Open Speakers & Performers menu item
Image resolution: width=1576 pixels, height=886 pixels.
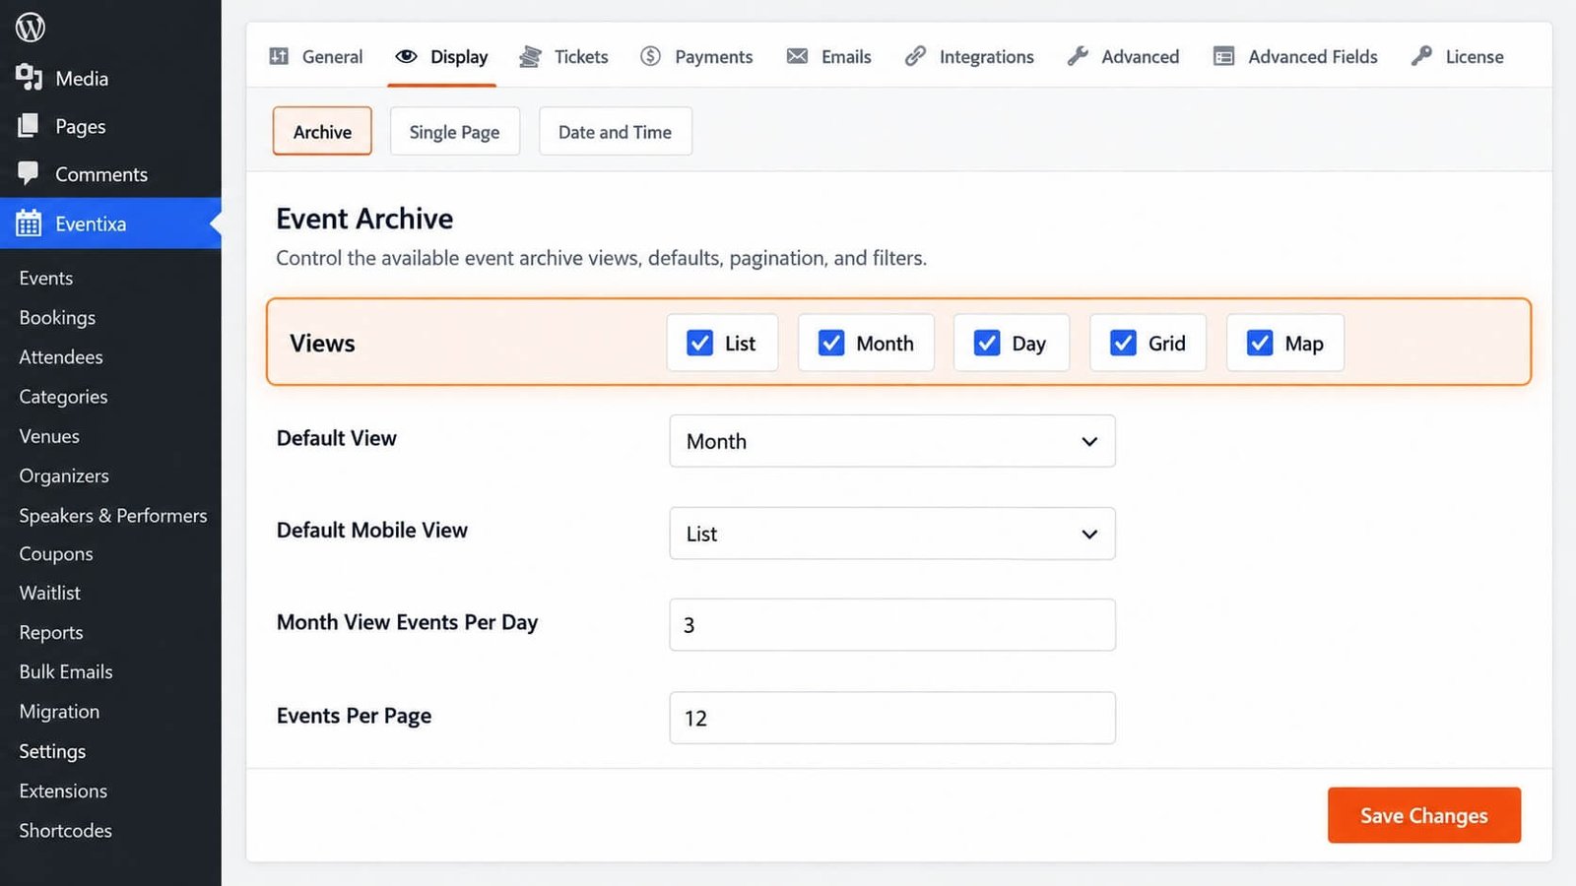(113, 515)
